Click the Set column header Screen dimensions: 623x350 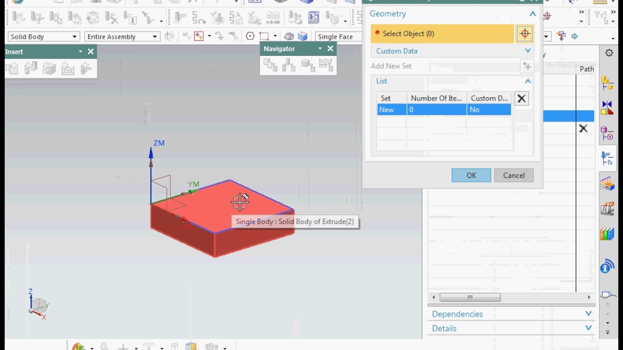[392, 98]
